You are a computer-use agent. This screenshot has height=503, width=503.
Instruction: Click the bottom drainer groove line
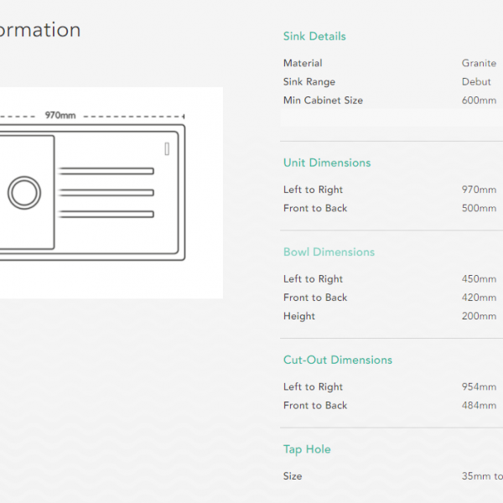coord(106,215)
